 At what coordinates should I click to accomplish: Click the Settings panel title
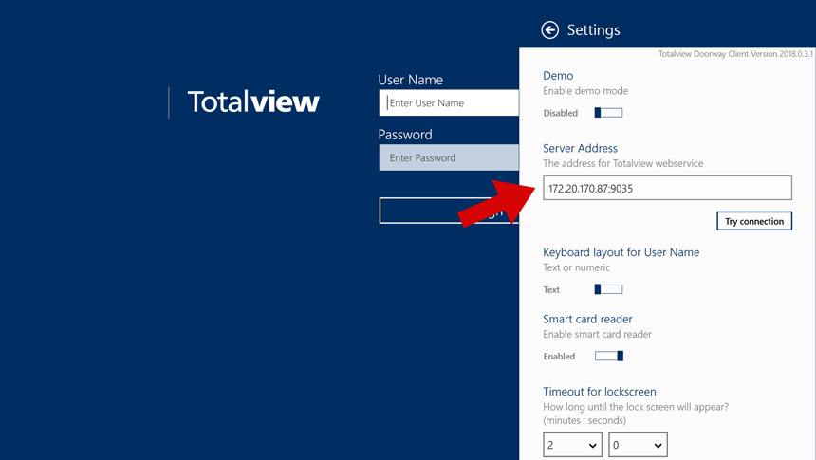[593, 30]
